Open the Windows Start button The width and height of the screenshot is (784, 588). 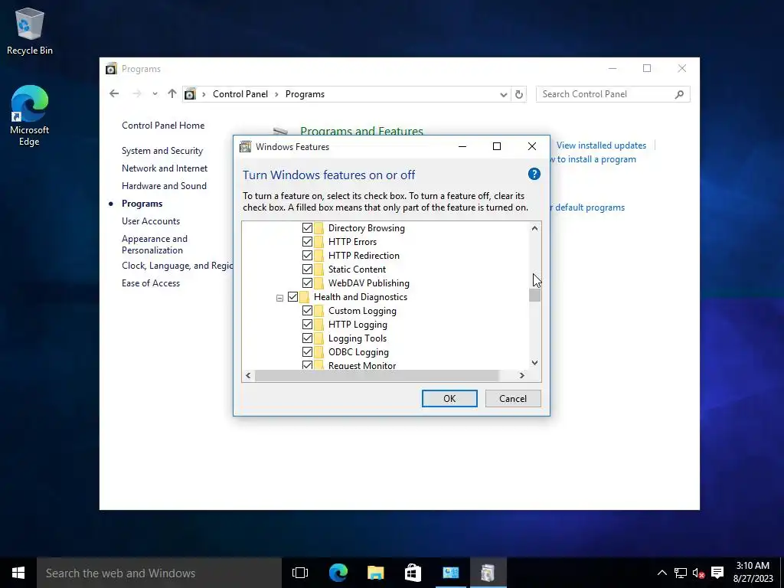pyautogui.click(x=18, y=573)
